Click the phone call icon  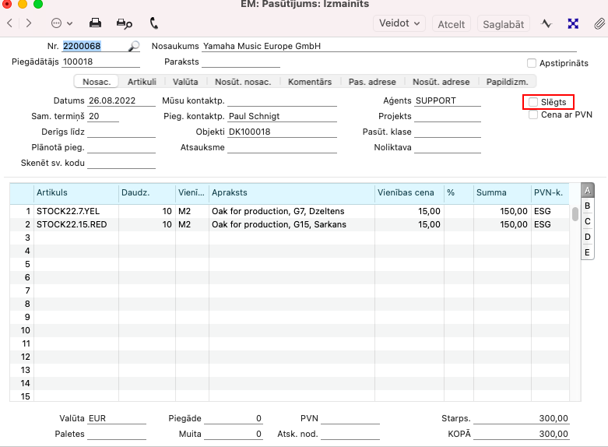coord(153,23)
